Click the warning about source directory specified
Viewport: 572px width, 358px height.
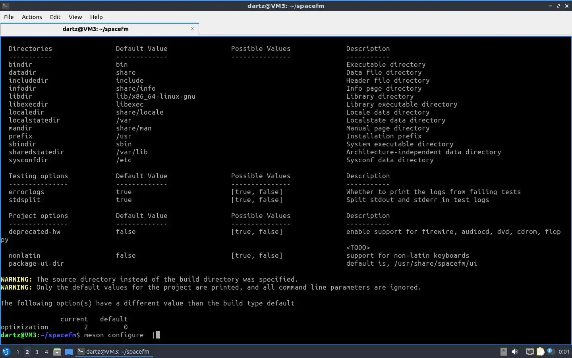[149, 279]
